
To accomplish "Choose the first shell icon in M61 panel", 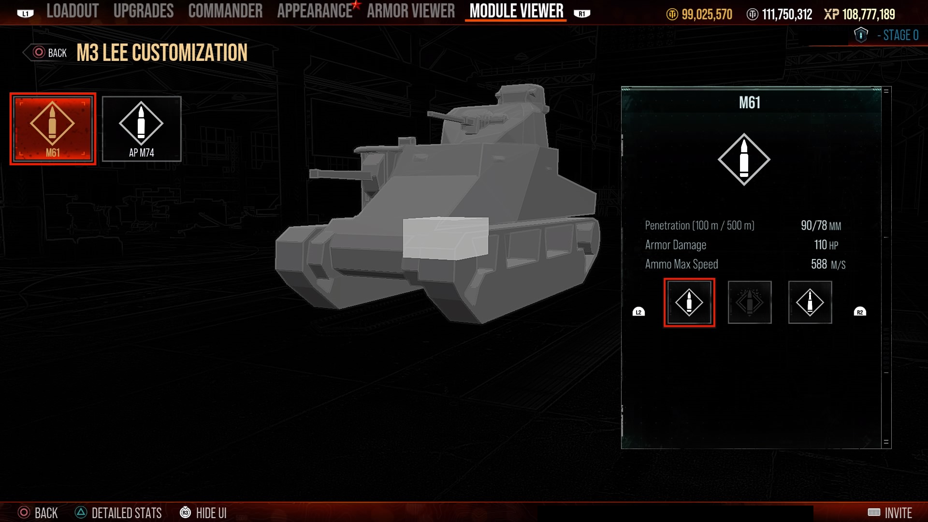I will click(x=689, y=303).
